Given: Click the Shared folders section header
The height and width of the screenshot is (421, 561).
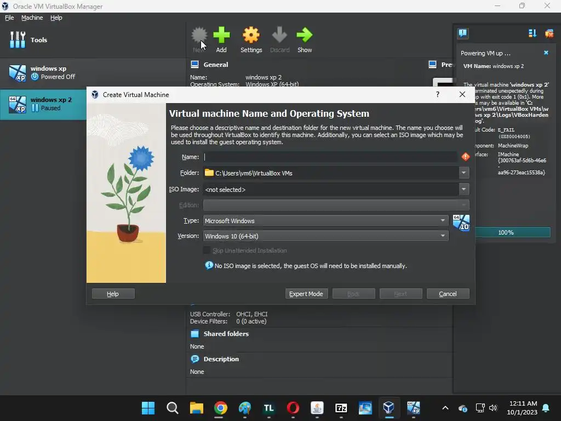Looking at the screenshot, I should (x=226, y=334).
